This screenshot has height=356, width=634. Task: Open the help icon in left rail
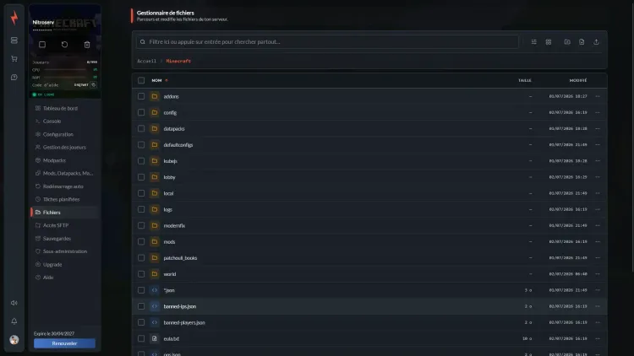pyautogui.click(x=14, y=77)
